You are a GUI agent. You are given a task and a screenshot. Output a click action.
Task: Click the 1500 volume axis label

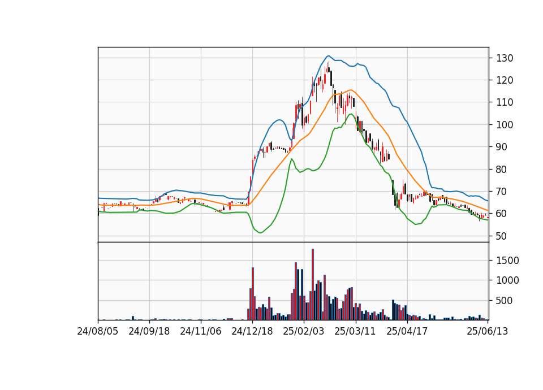coord(507,261)
